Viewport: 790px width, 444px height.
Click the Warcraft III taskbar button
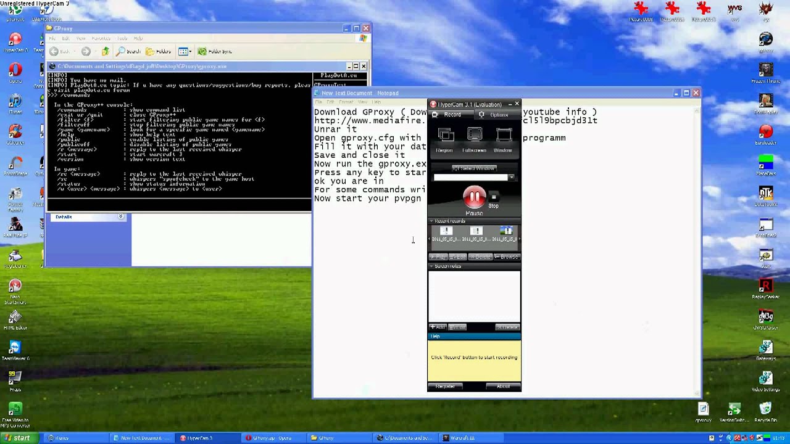click(x=470, y=438)
